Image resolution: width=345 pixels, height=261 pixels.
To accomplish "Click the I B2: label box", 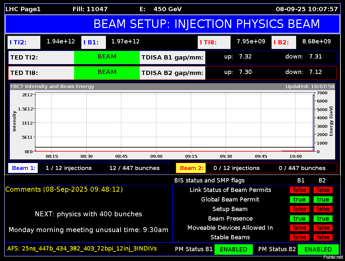I will tap(284, 42).
